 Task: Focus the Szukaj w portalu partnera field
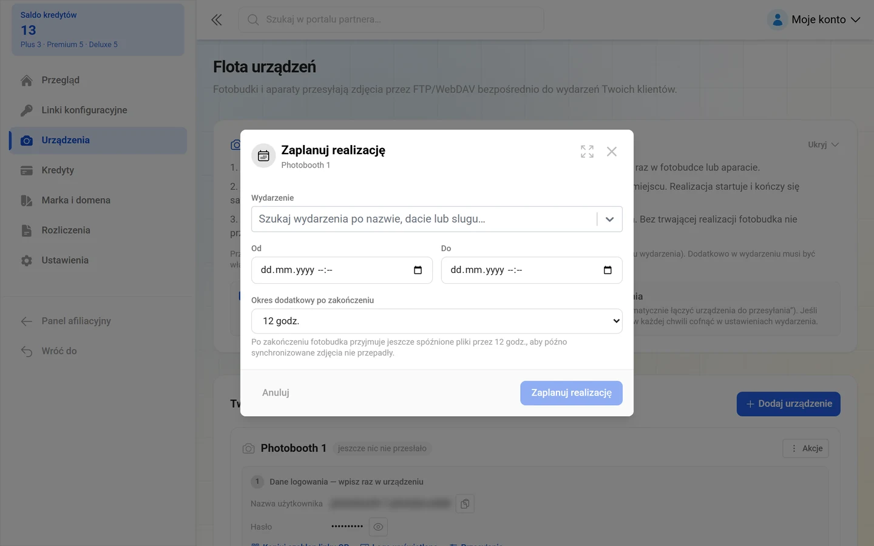(x=391, y=19)
